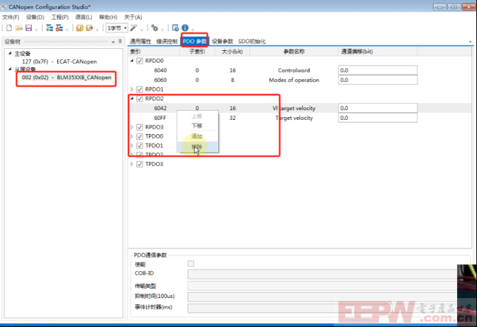477x327 pixels.
Task: Expand the RPDO3 tree node arrow
Action: (x=132, y=127)
